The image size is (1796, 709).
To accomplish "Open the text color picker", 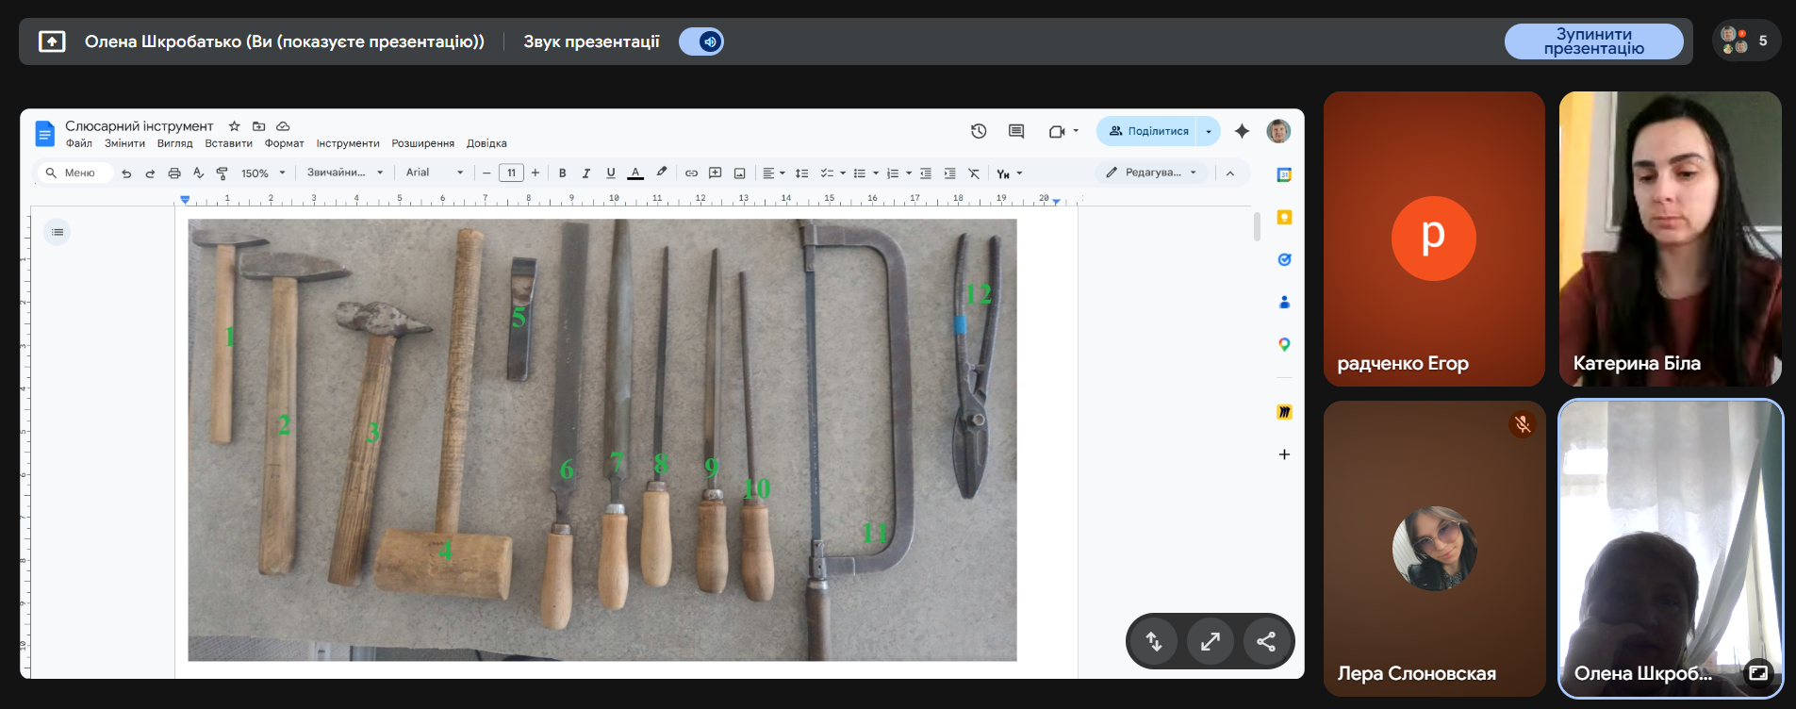I will 635,173.
